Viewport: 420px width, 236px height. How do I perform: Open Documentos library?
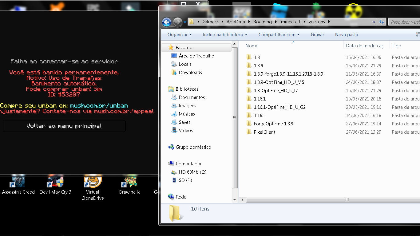[x=192, y=97]
